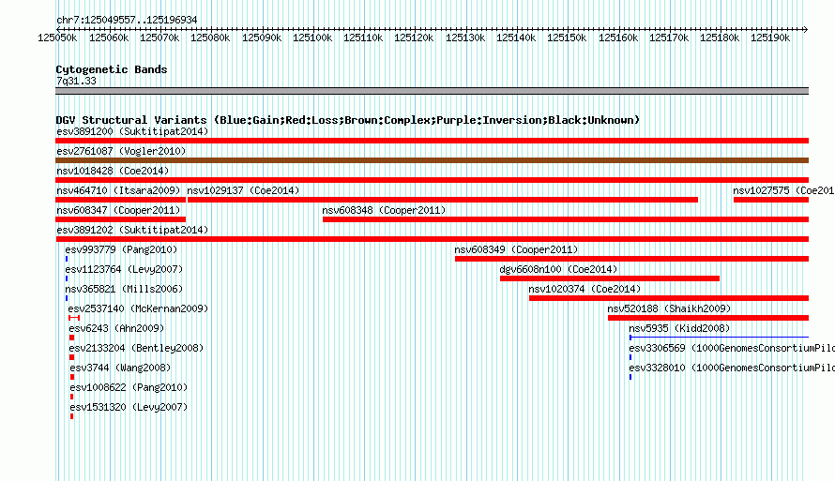Click the Cytogenetic Bands track title
835x481 pixels.
(112, 69)
